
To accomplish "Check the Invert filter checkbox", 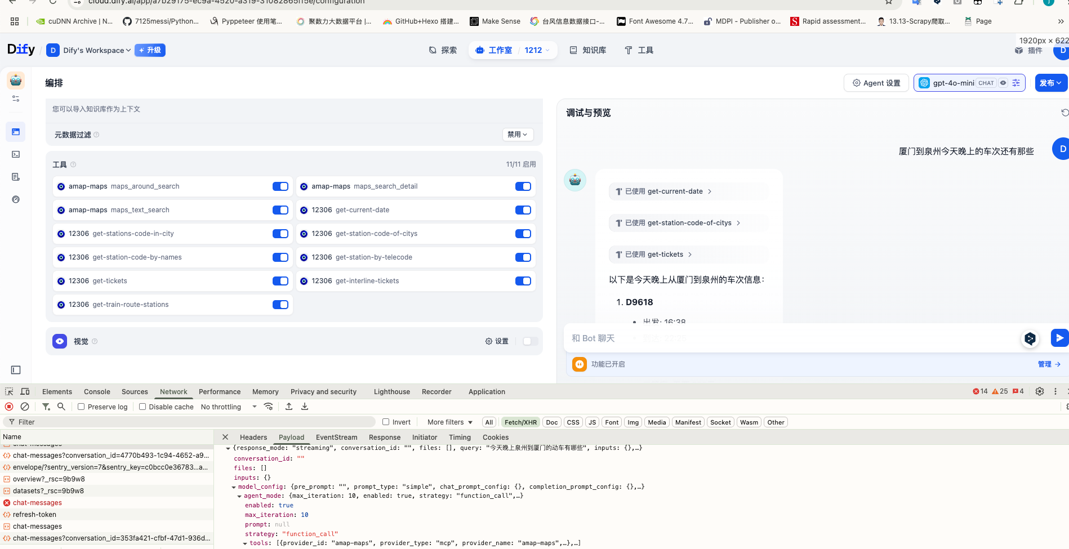I will [386, 422].
